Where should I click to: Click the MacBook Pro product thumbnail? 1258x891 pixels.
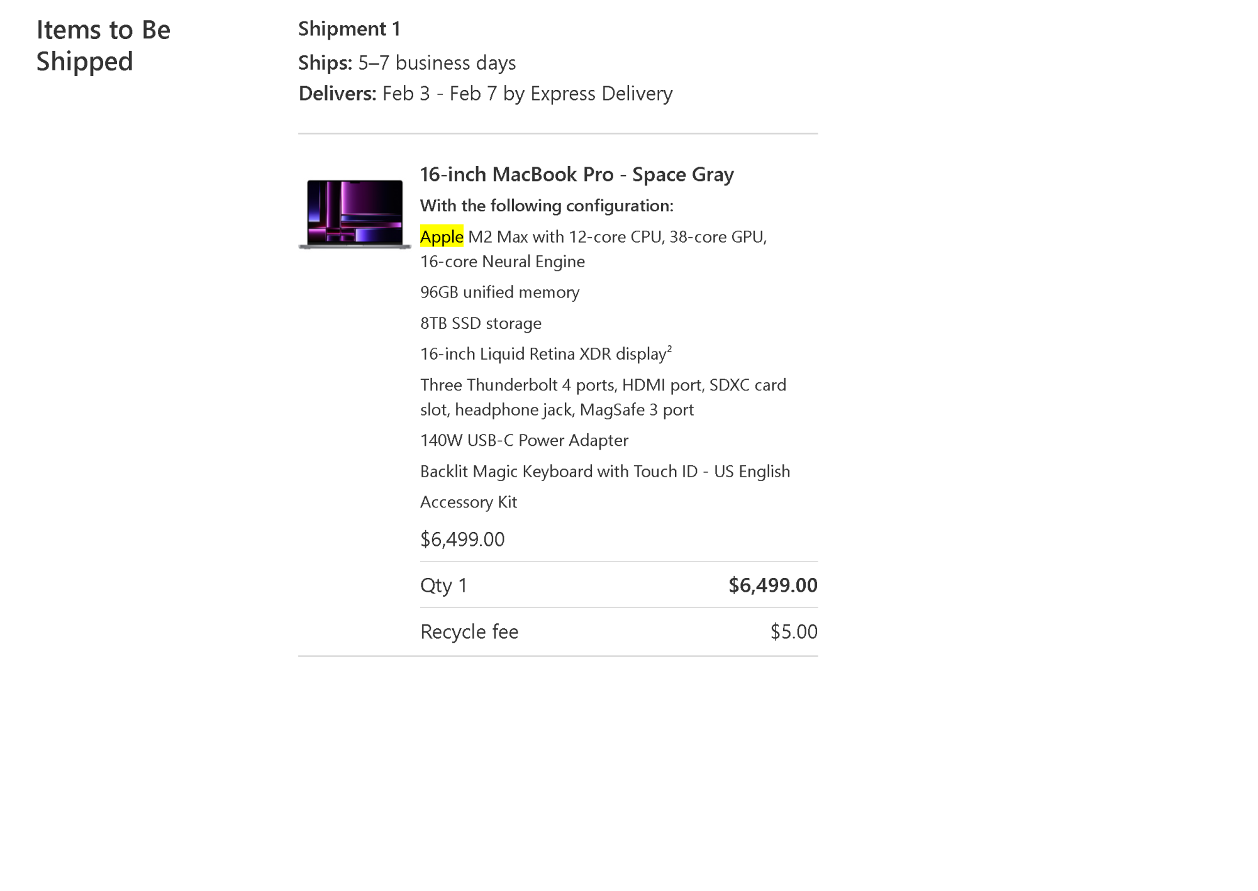tap(355, 214)
